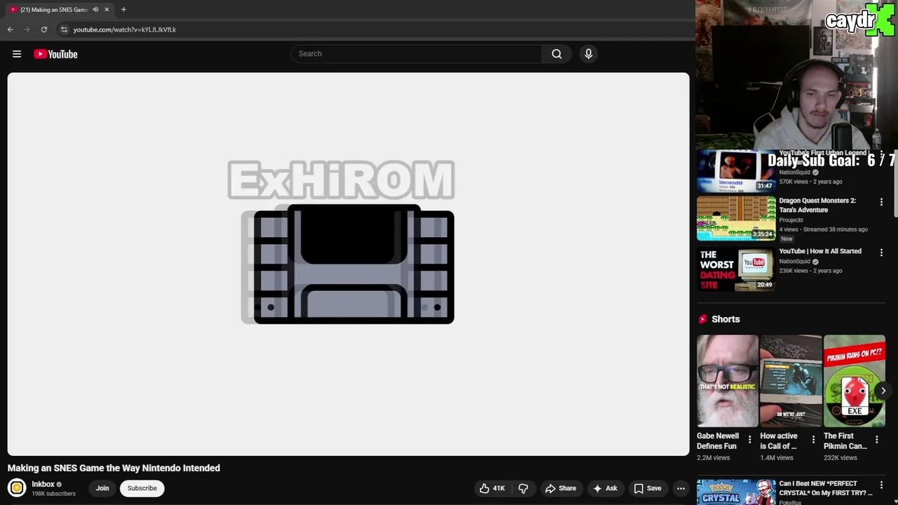This screenshot has width=898, height=505.
Task: Show next Shorts with arrow
Action: (883, 391)
